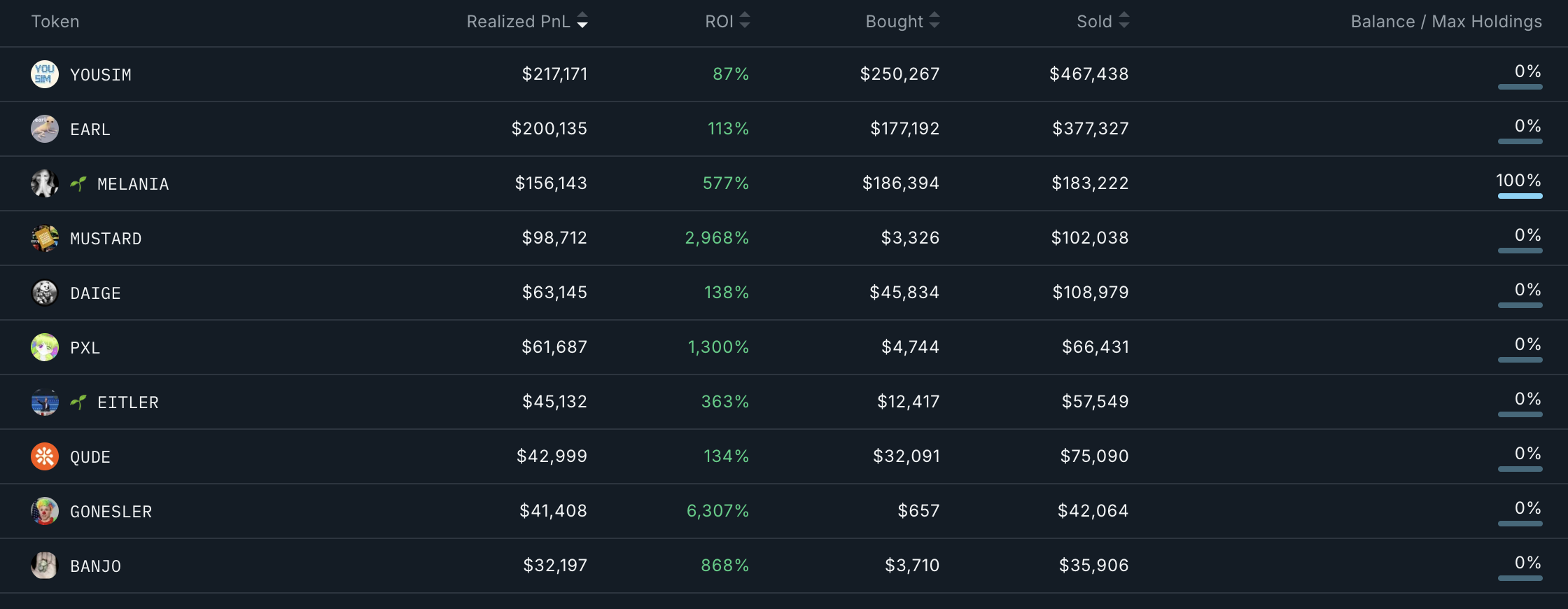1568x609 pixels.
Task: Click the YOUSIM token icon
Action: 44,74
